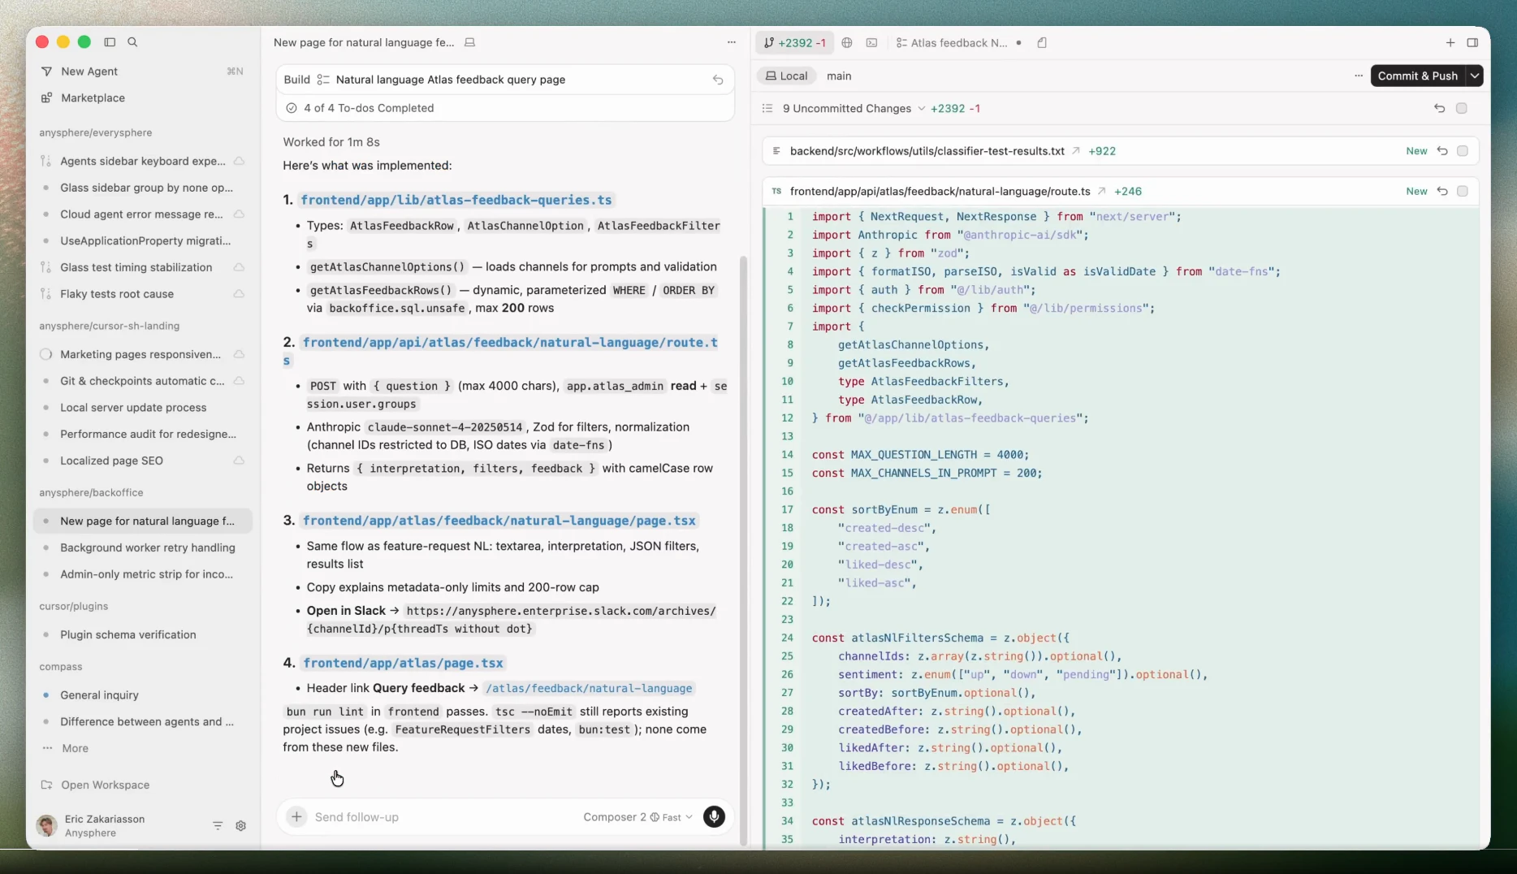Click the branch diff icon showing +2392 -1
The height and width of the screenshot is (874, 1517).
[794, 43]
